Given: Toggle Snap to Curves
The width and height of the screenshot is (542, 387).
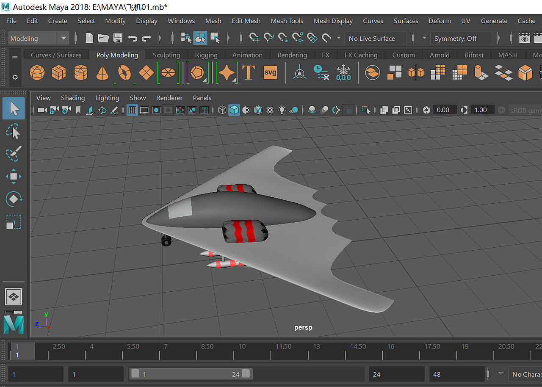Looking at the screenshot, I should click(269, 38).
